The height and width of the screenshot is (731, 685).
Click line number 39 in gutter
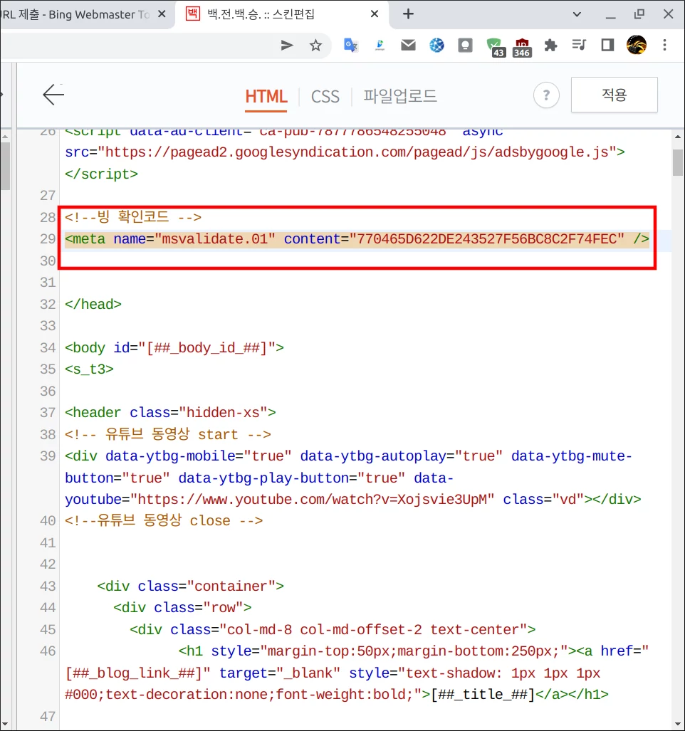coord(48,456)
